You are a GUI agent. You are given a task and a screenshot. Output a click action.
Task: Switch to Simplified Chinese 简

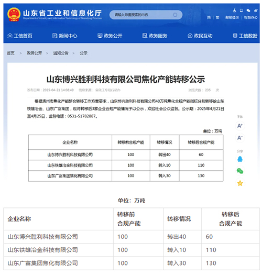[209, 17]
